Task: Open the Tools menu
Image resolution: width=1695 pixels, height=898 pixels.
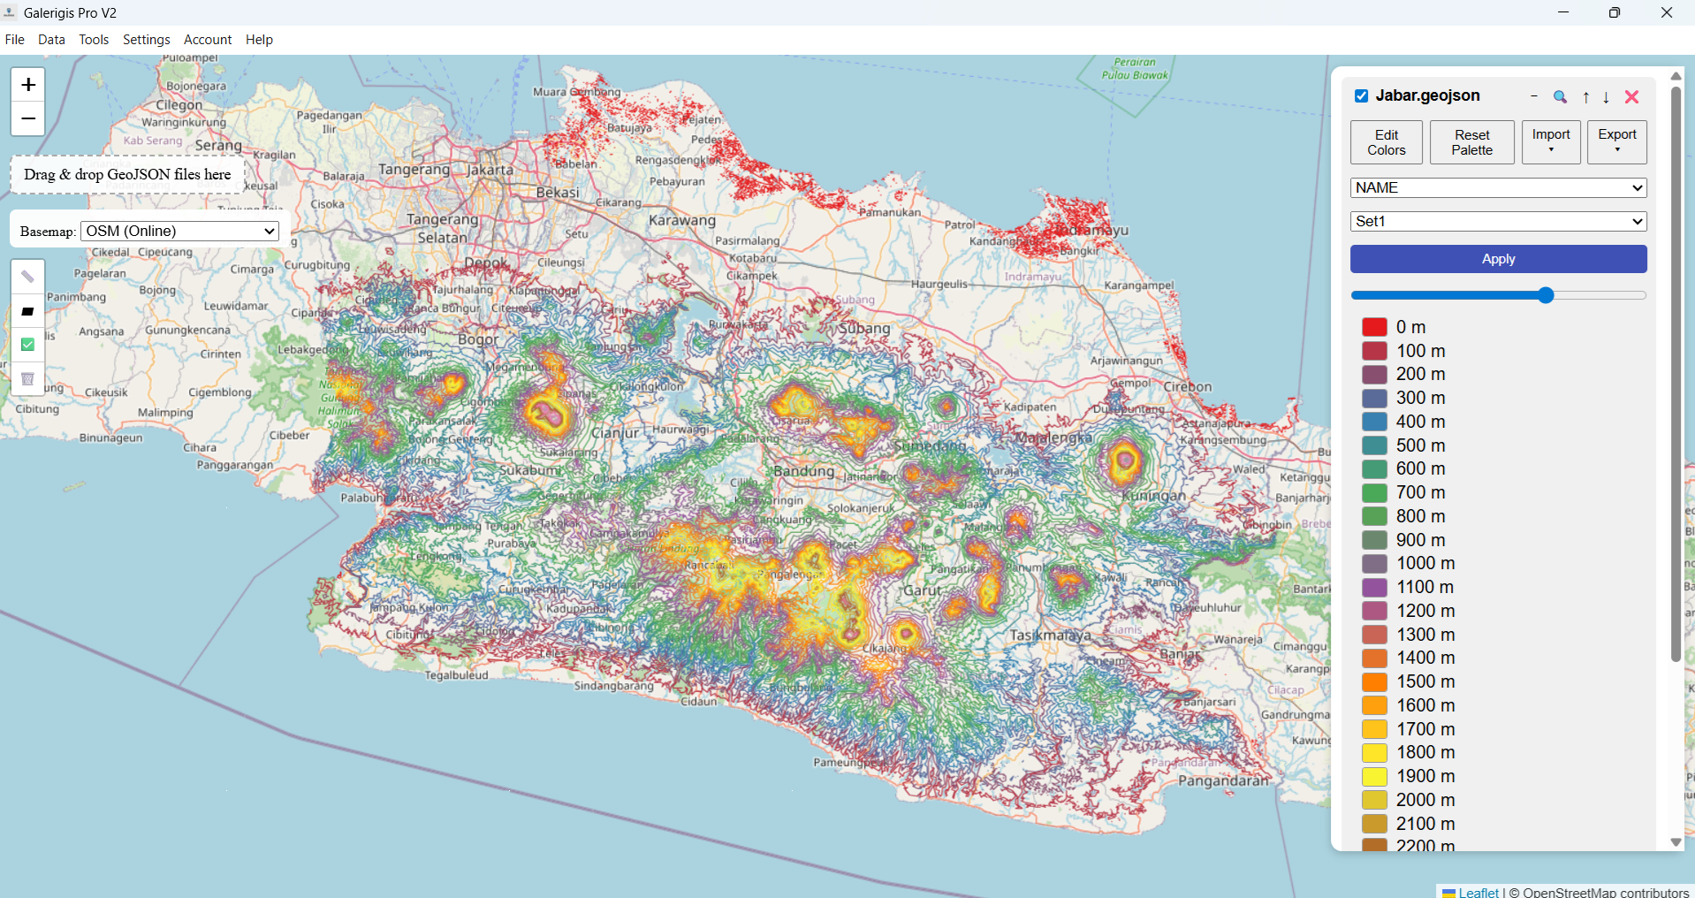Action: coord(94,40)
